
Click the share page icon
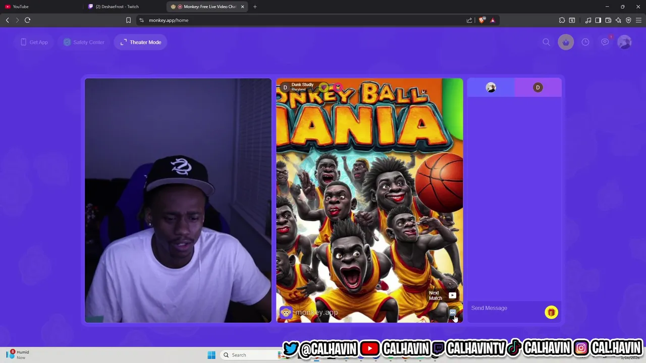tap(469, 20)
